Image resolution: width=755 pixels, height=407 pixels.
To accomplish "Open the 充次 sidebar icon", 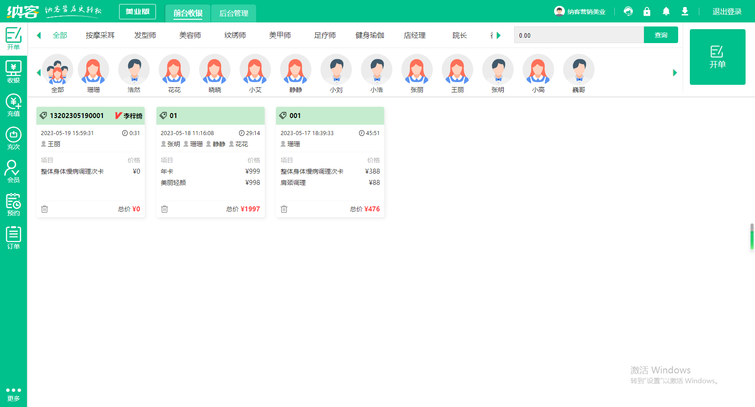I will click(x=13, y=139).
